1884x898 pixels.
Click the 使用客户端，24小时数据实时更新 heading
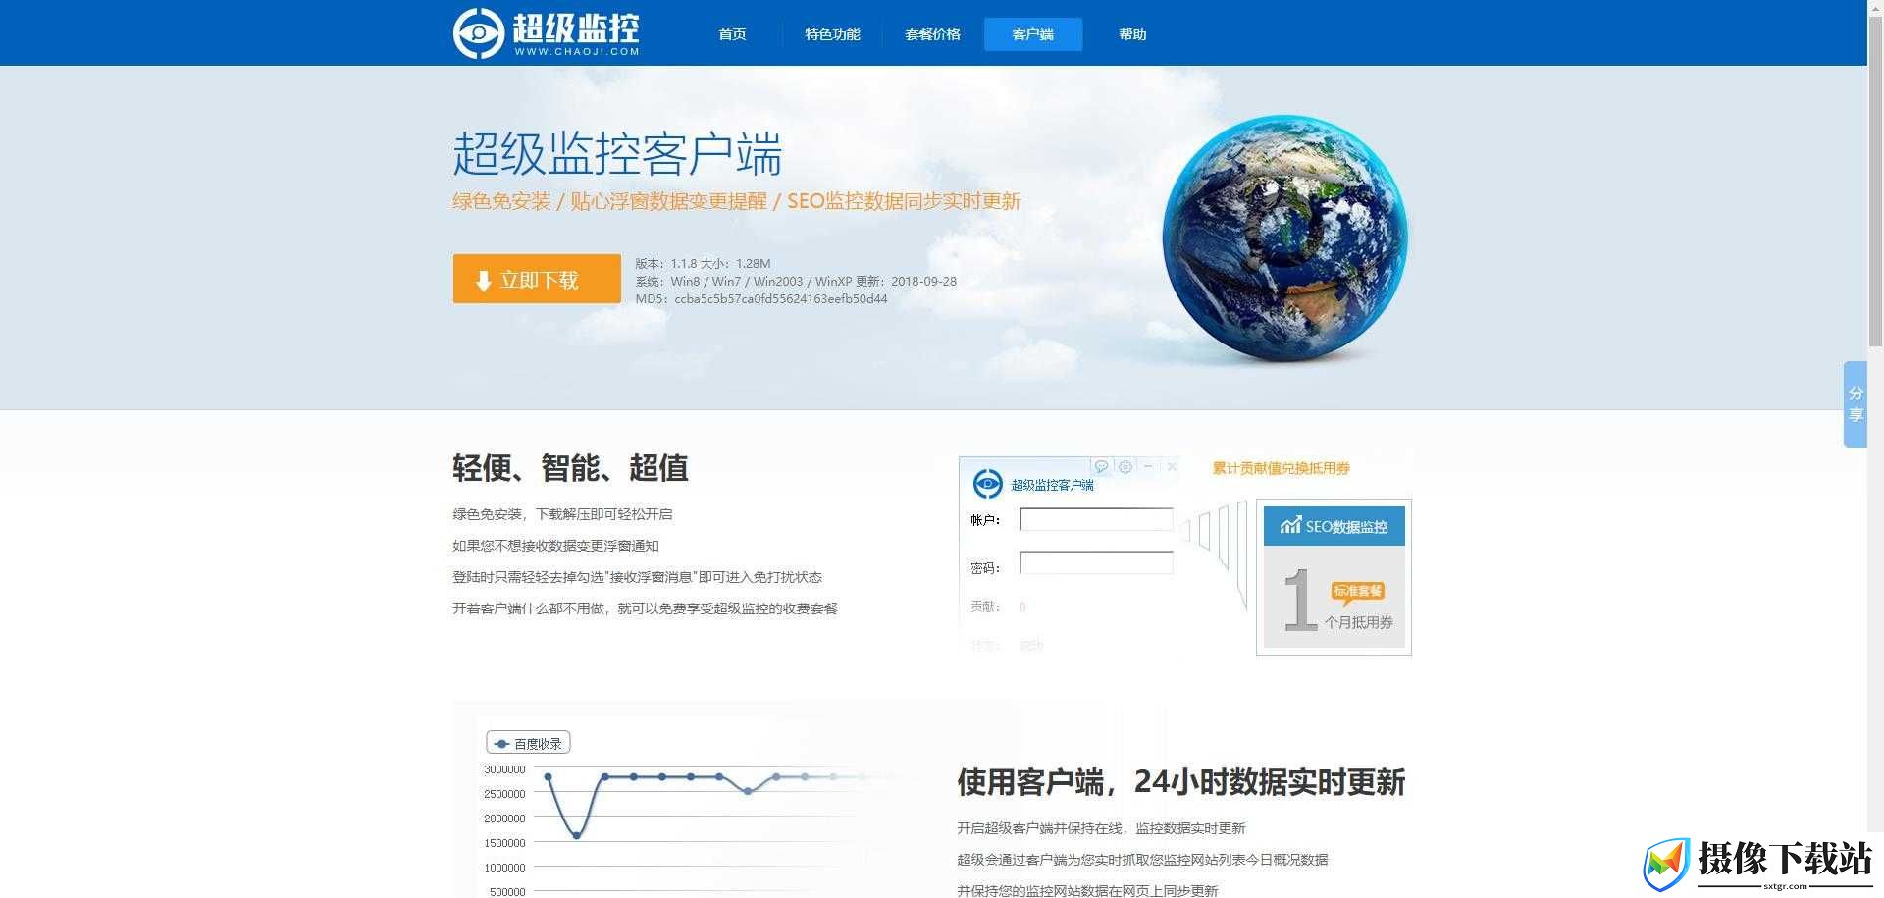1181,782
